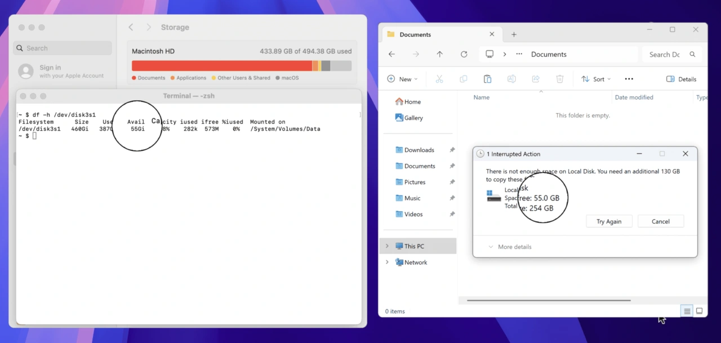
Task: Open the Sort dropdown menu
Action: pos(596,79)
